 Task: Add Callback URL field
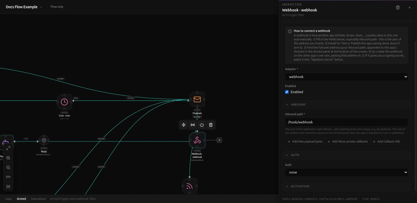386,142
